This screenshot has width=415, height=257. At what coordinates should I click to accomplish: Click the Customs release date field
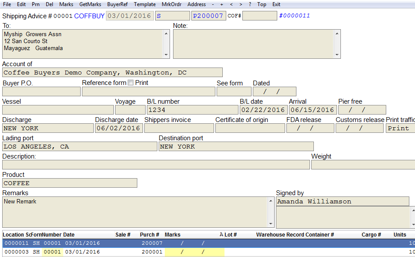(359, 128)
